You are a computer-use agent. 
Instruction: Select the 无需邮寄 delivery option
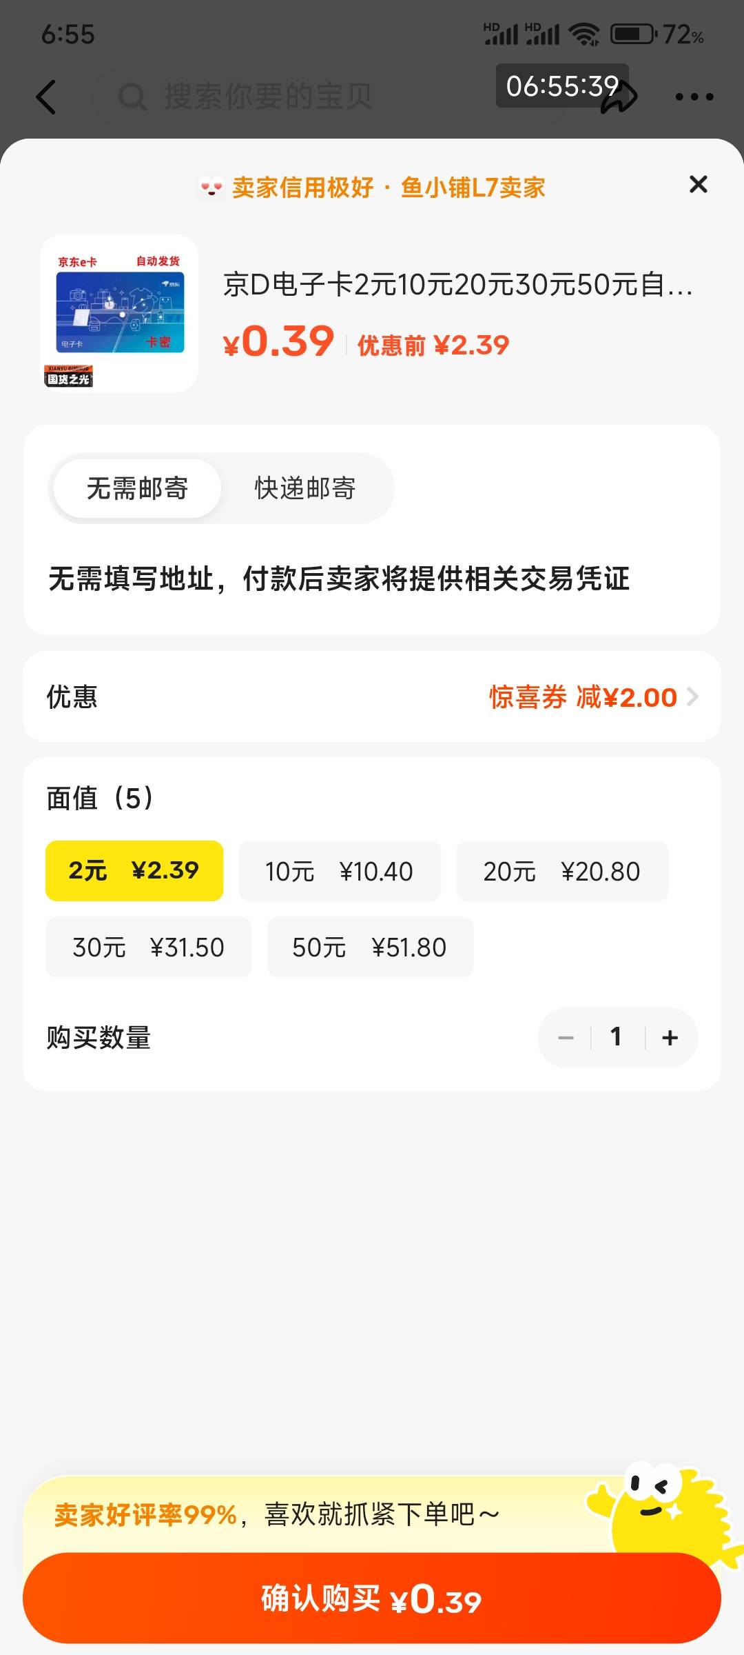[137, 488]
